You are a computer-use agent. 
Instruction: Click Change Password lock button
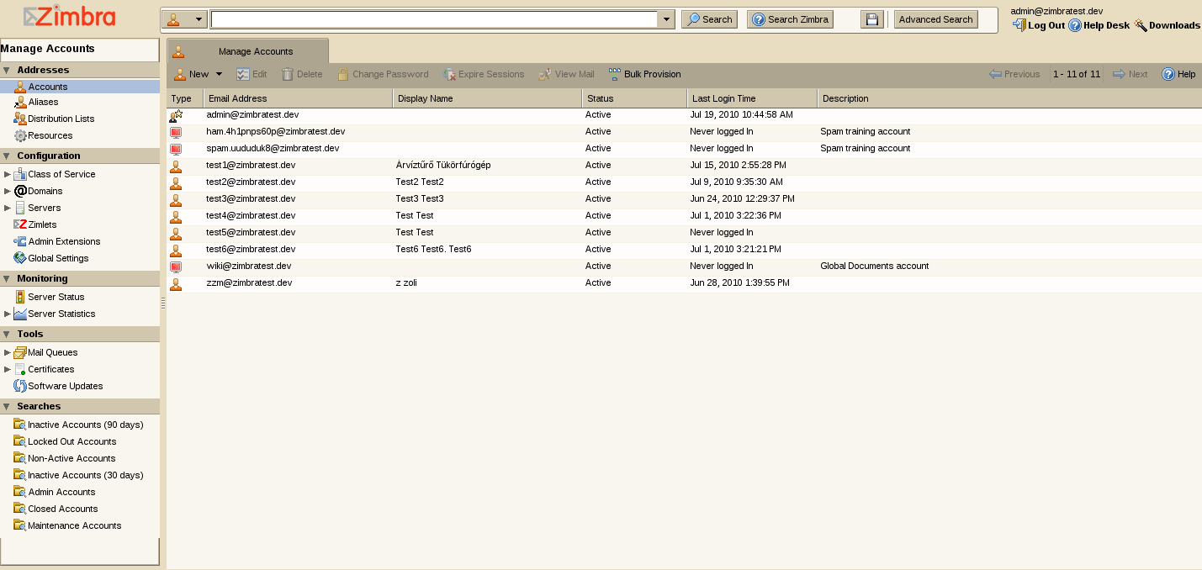383,74
